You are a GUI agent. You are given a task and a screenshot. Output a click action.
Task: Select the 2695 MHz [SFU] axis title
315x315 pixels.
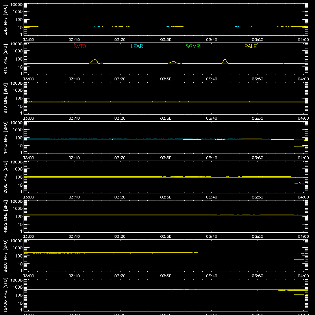[x=5, y=177]
